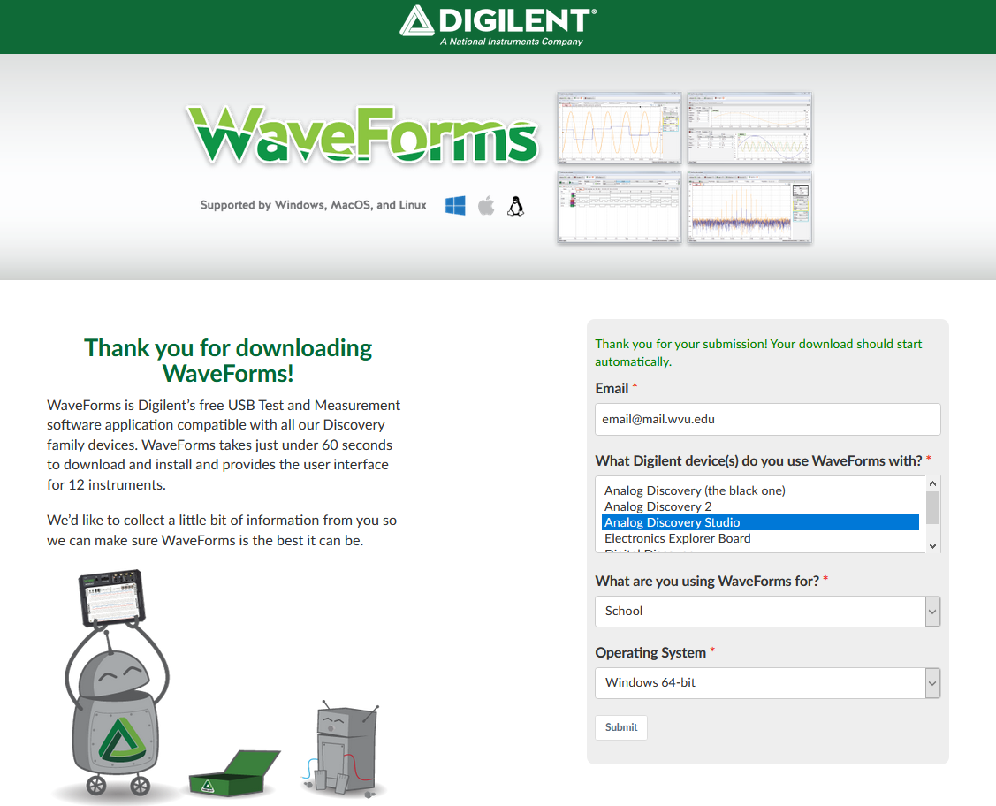Click the Windows logo icon
The width and height of the screenshot is (996, 806).
455,206
